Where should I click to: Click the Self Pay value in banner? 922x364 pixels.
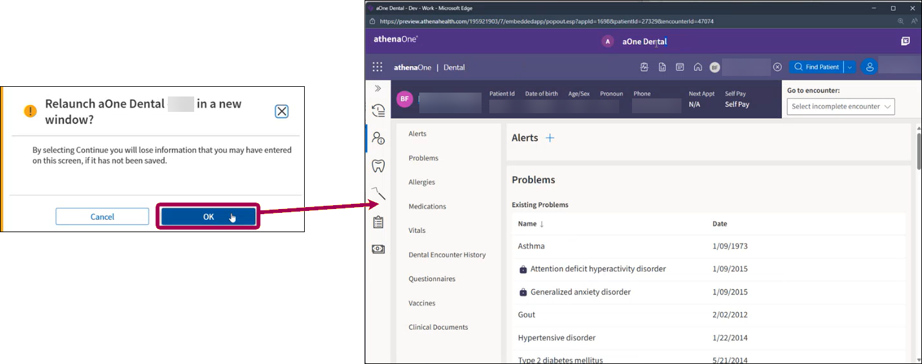point(737,104)
